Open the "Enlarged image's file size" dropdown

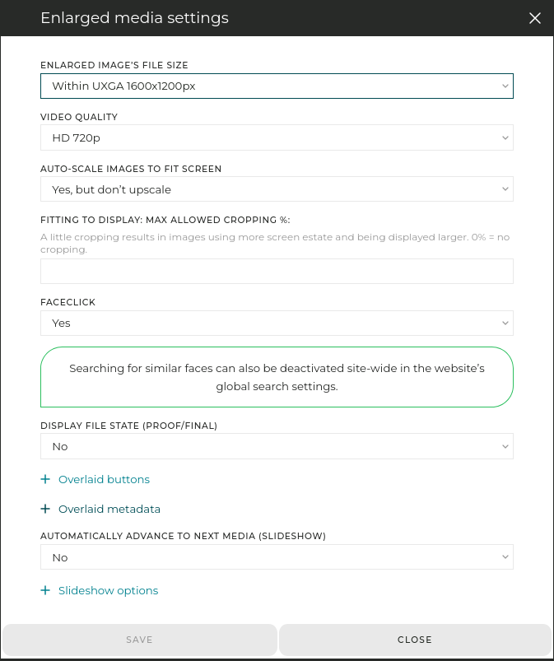pos(277,86)
